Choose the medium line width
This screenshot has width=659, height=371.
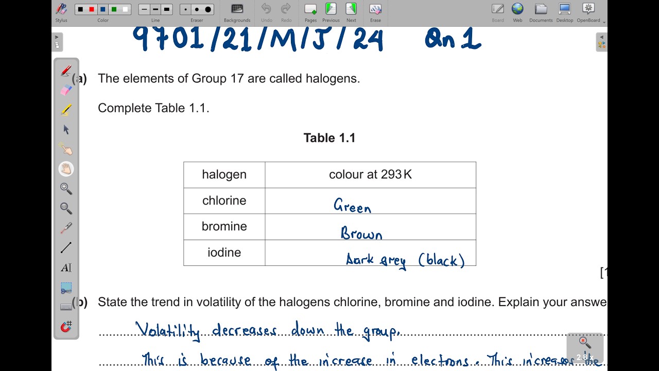click(155, 9)
